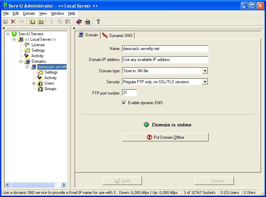
Task: Click the Down/Up kBps status entry
Action: pyautogui.click(x=148, y=193)
